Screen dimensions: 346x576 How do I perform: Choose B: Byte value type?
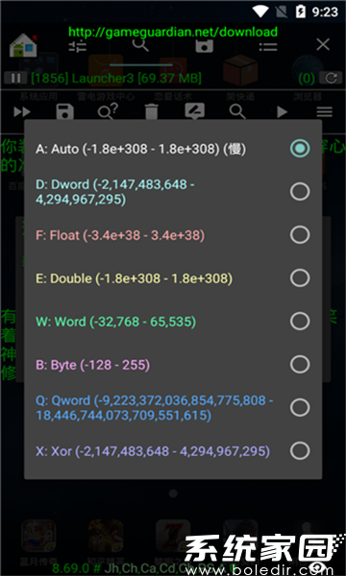point(173,365)
